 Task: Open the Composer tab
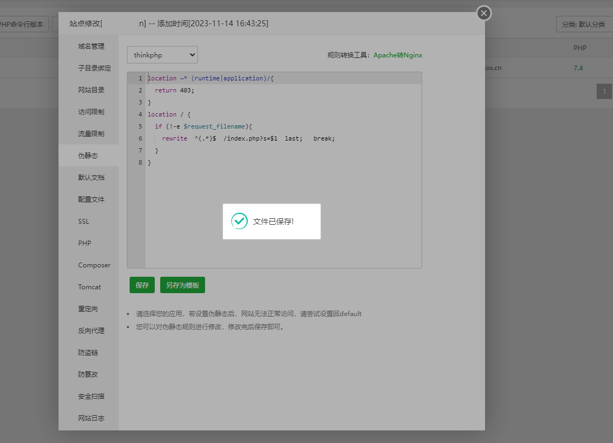pyautogui.click(x=94, y=265)
